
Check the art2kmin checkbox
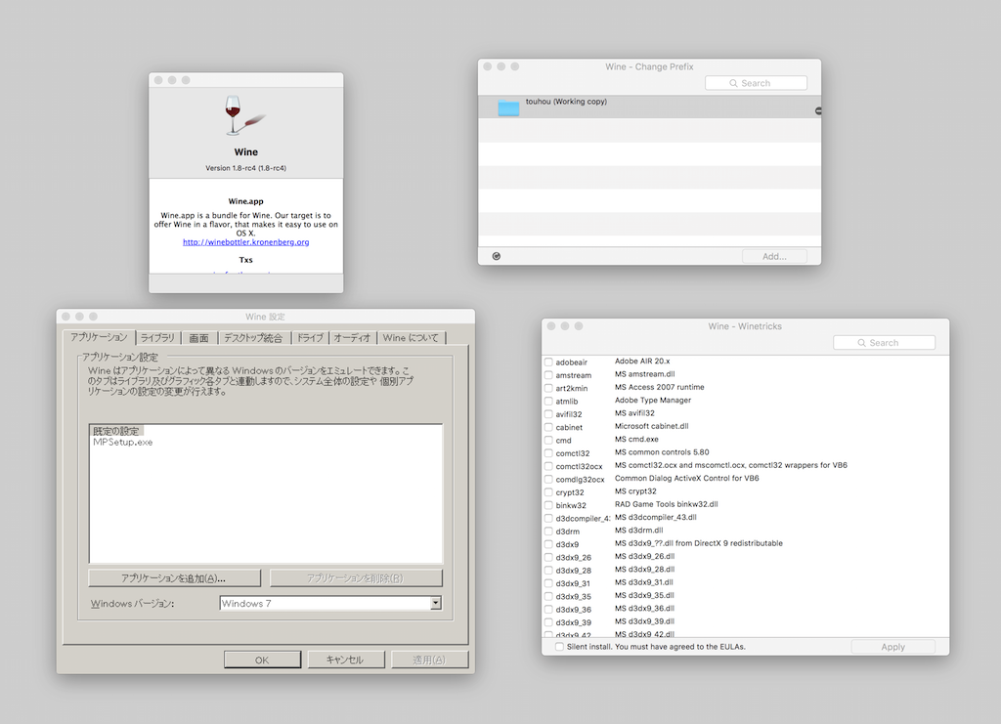point(548,388)
